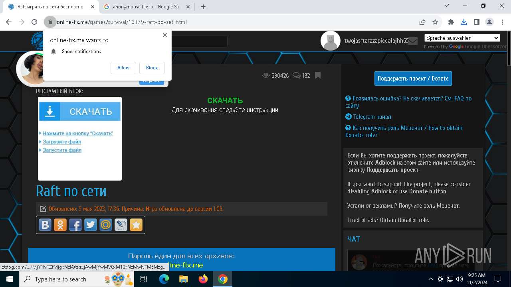Click the address bar URL field
Image resolution: width=511 pixels, height=287 pixels.
pos(236,22)
